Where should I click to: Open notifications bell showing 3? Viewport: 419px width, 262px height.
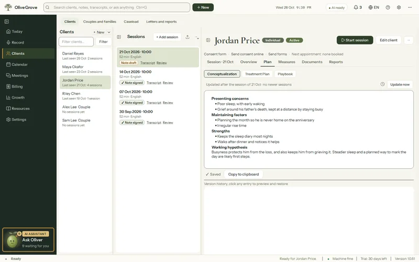[358, 7]
